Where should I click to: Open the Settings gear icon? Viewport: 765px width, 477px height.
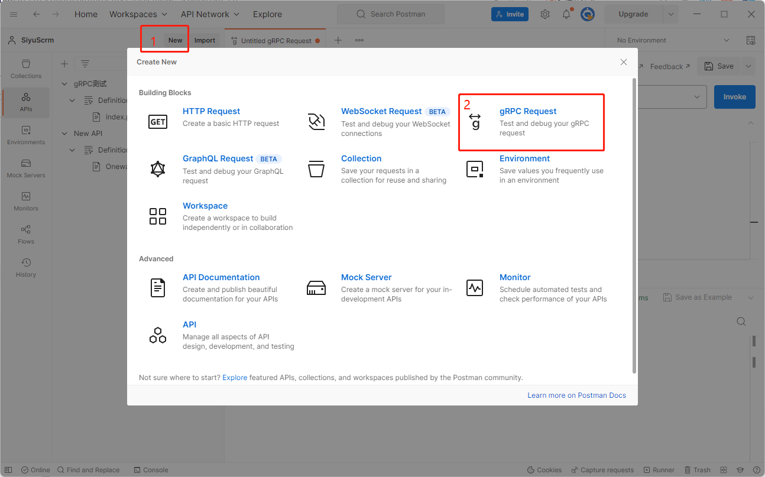(545, 14)
